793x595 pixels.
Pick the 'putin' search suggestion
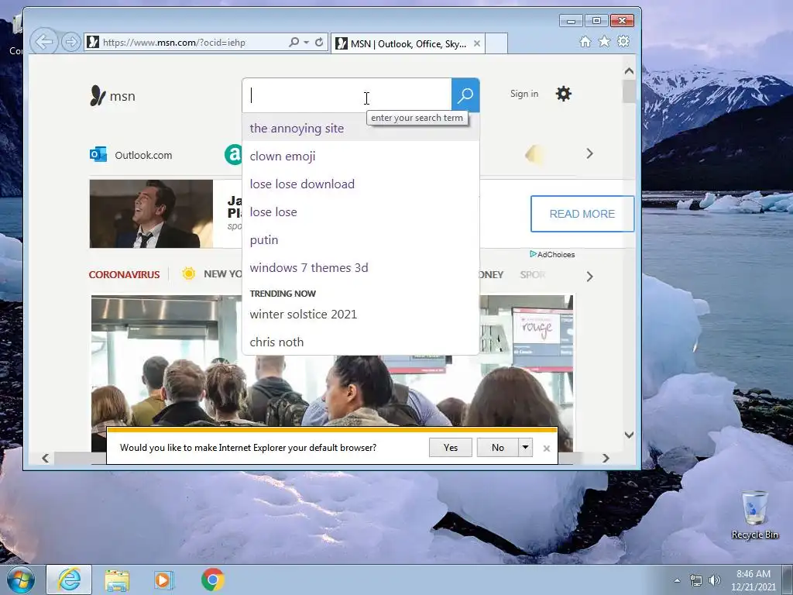click(360, 239)
